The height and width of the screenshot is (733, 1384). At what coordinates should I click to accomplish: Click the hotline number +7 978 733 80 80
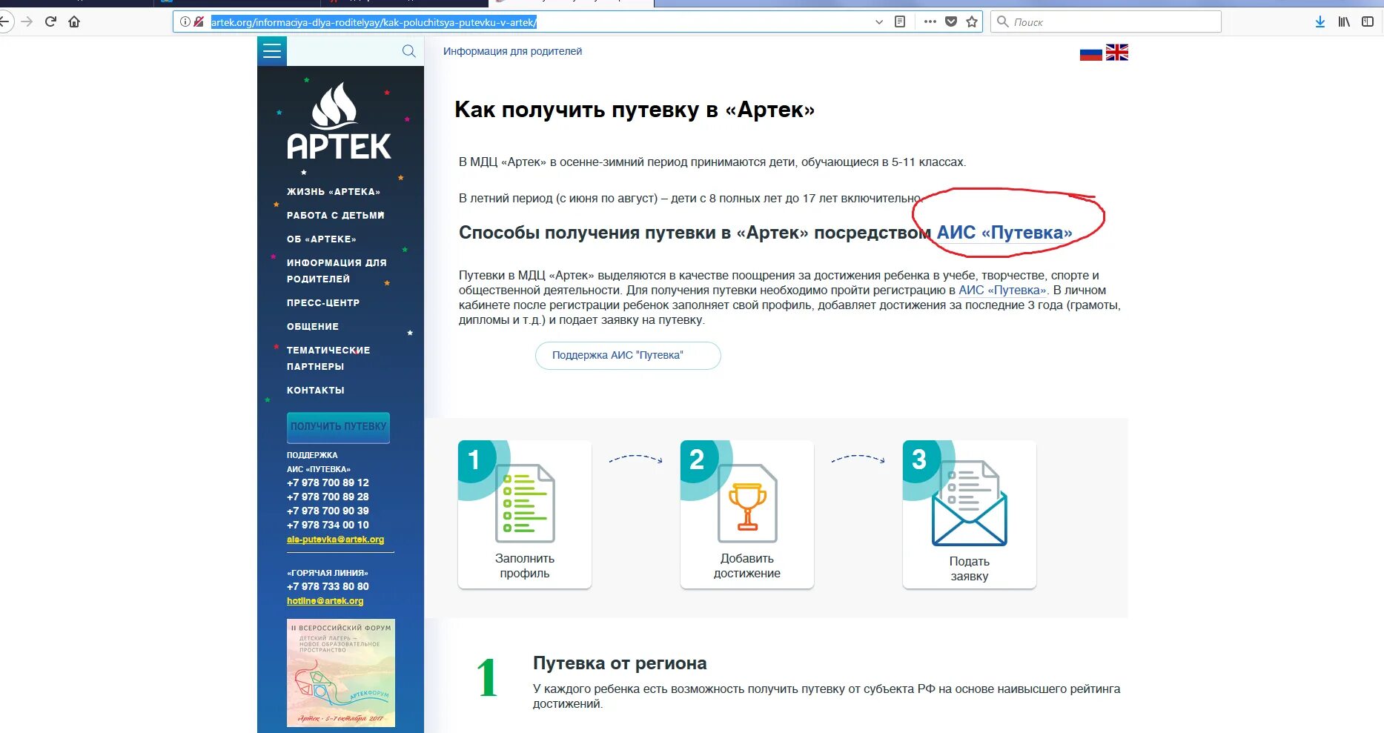pos(328,586)
